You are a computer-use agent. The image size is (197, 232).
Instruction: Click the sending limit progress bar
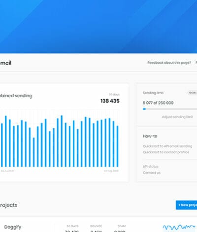[x=170, y=109]
